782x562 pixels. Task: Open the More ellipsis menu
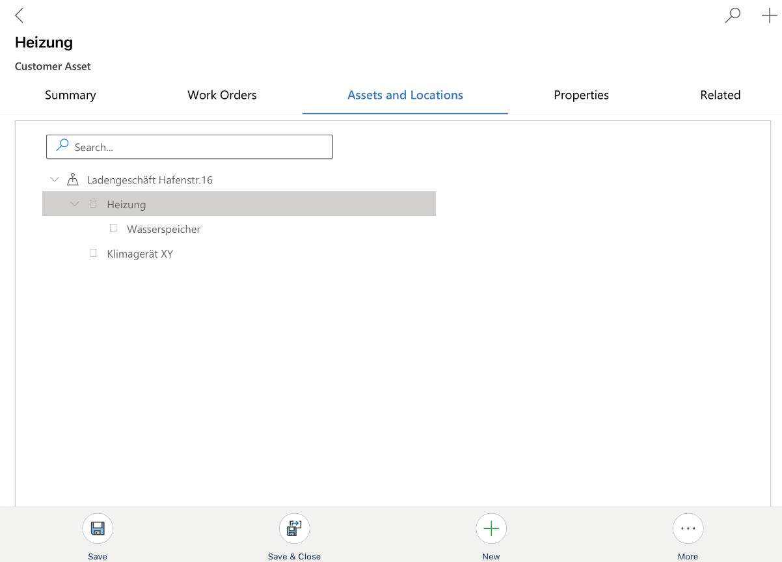click(x=688, y=528)
